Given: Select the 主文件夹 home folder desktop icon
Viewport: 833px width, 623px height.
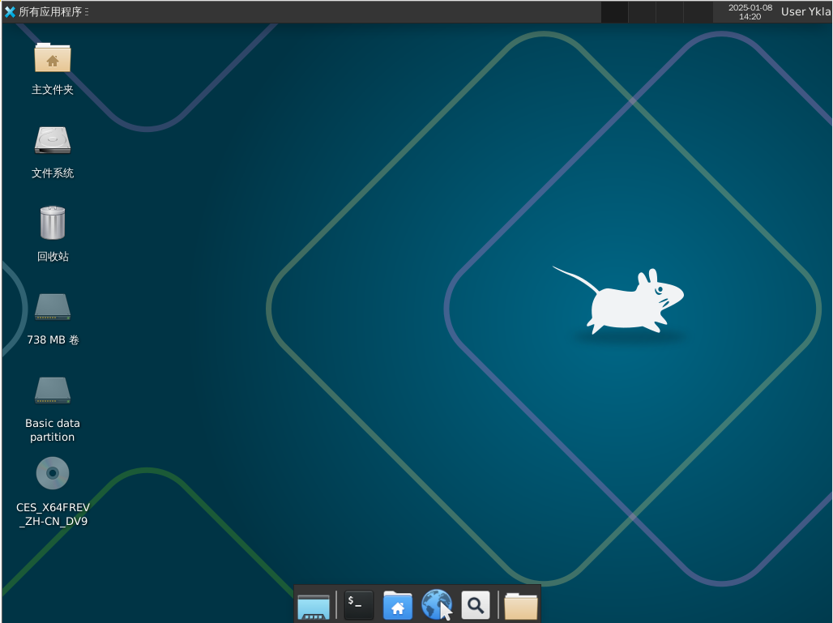Looking at the screenshot, I should point(53,58).
